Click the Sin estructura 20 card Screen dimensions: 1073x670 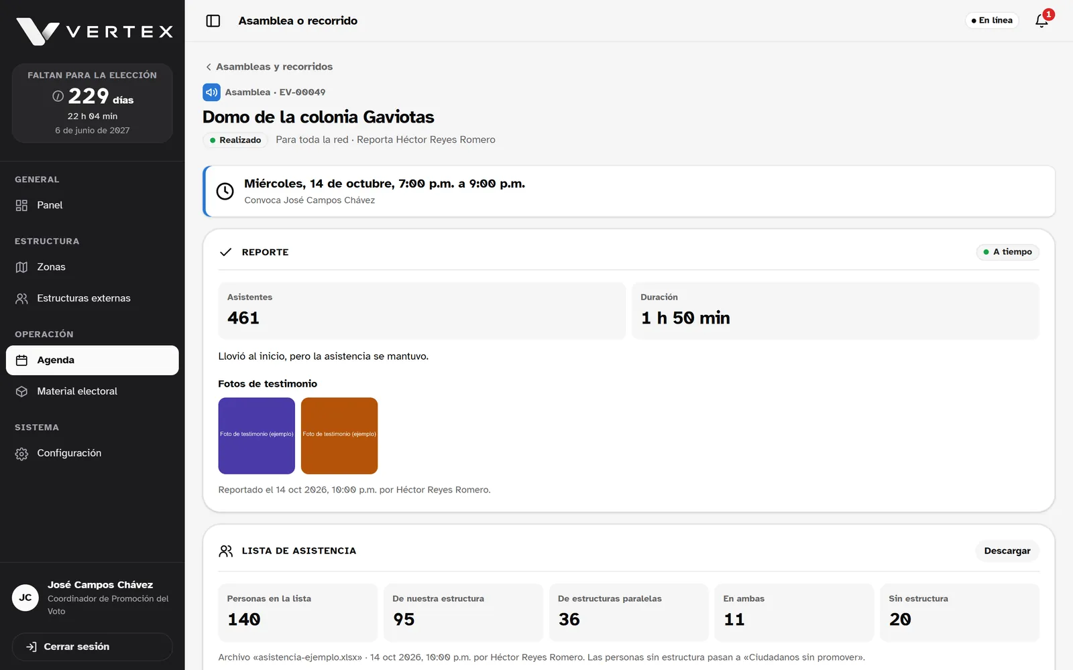pos(960,613)
